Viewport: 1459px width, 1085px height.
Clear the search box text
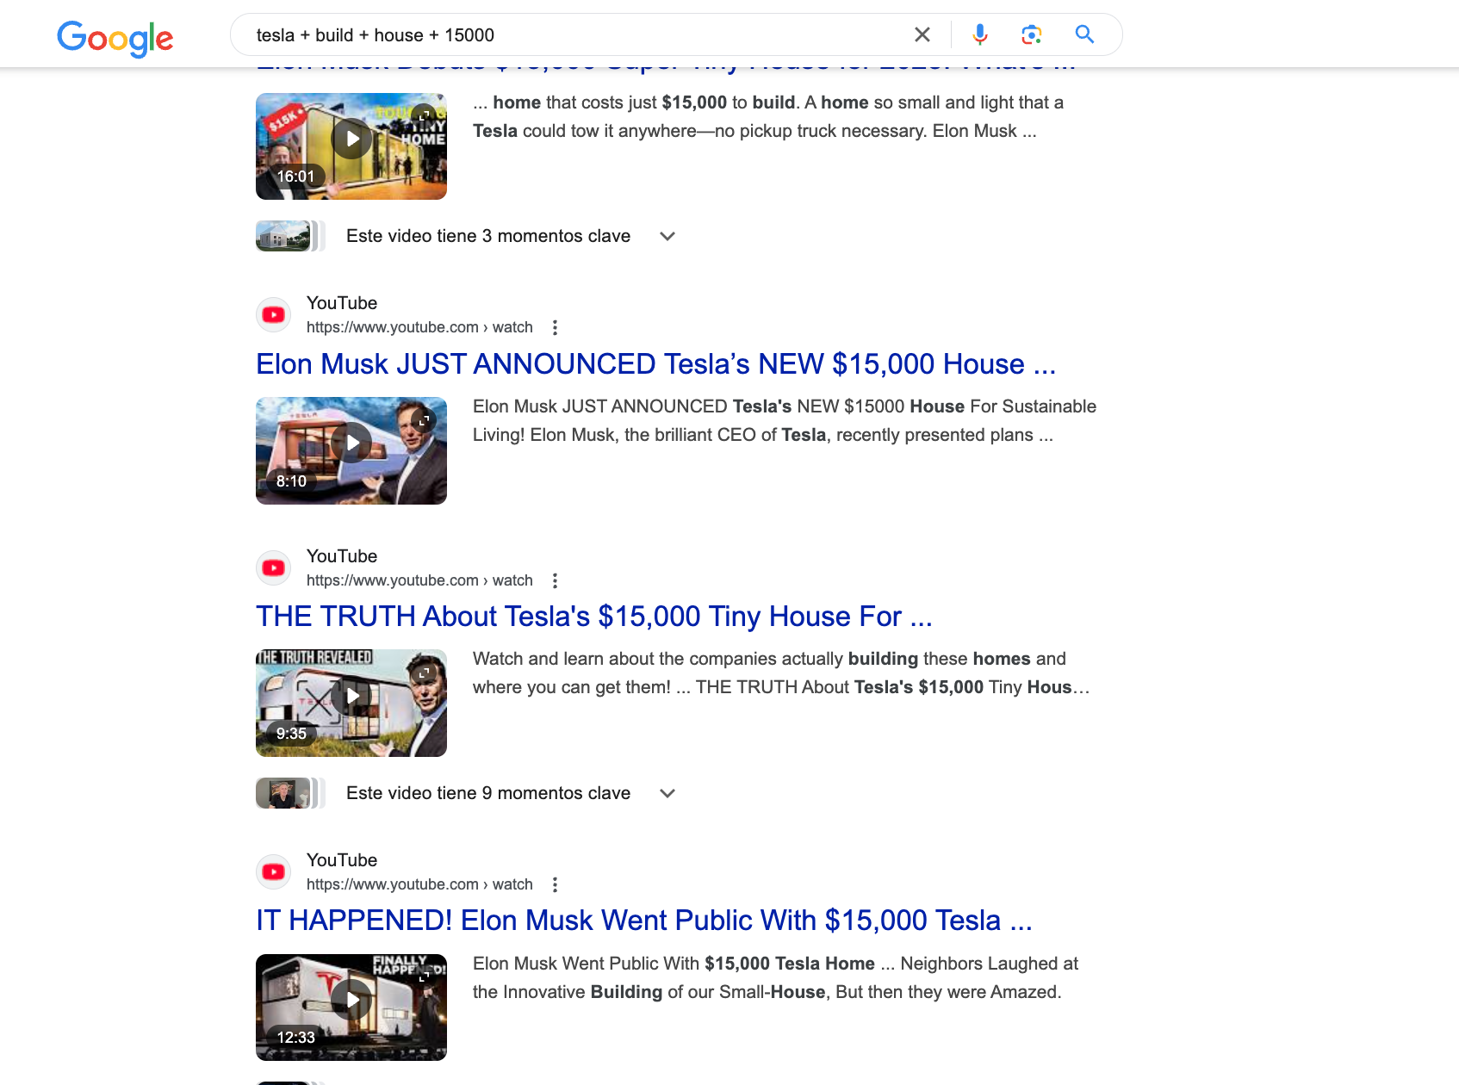[x=922, y=34]
